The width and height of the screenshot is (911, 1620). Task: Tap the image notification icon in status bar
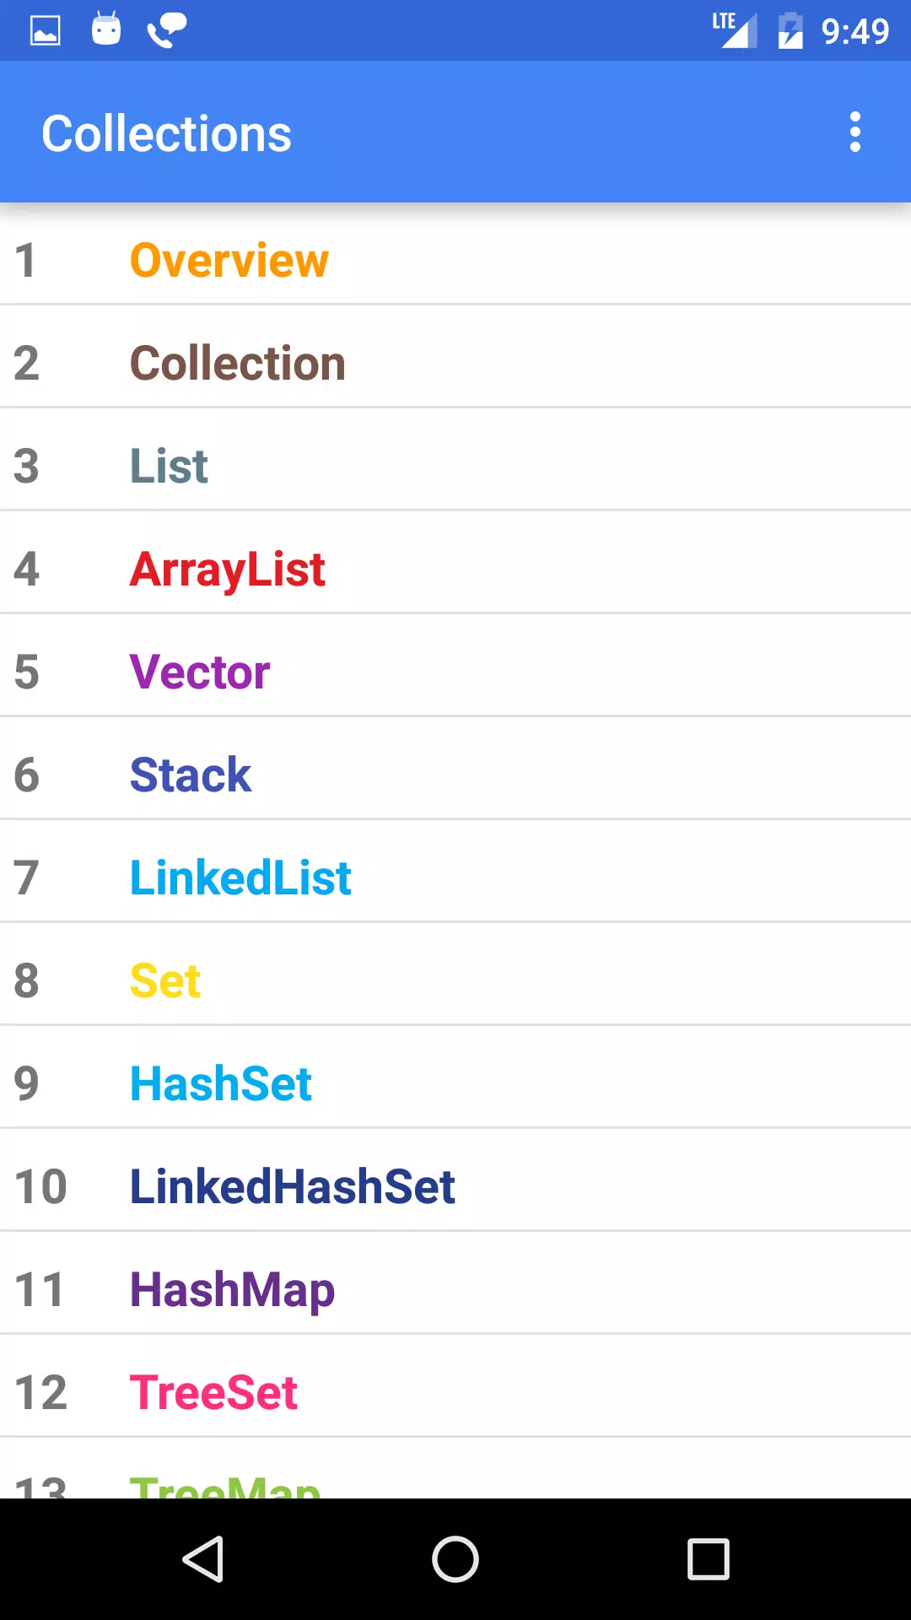(46, 31)
